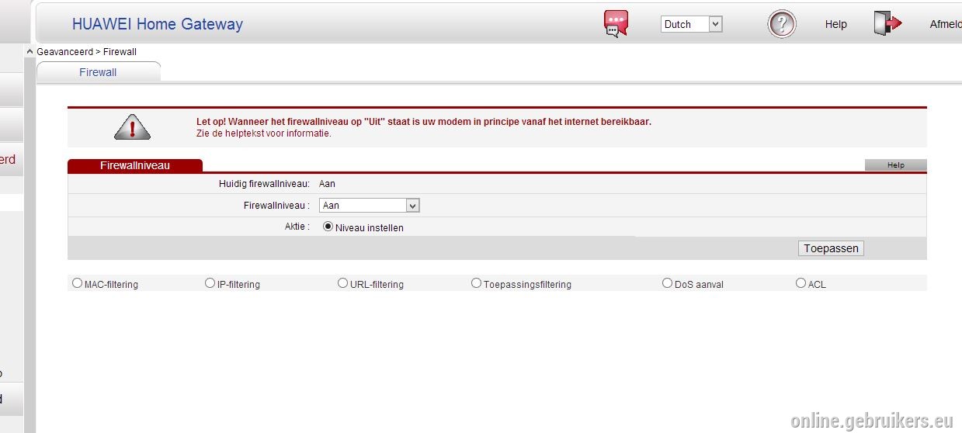Click the small grey Help button
Screen dimensions: 962x433
(x=896, y=165)
